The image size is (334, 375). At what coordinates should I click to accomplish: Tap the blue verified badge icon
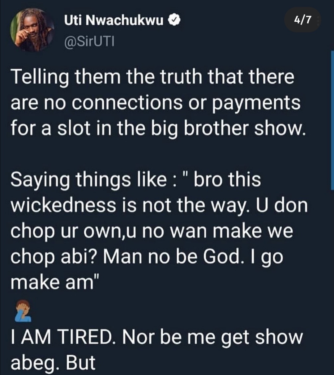tap(174, 20)
